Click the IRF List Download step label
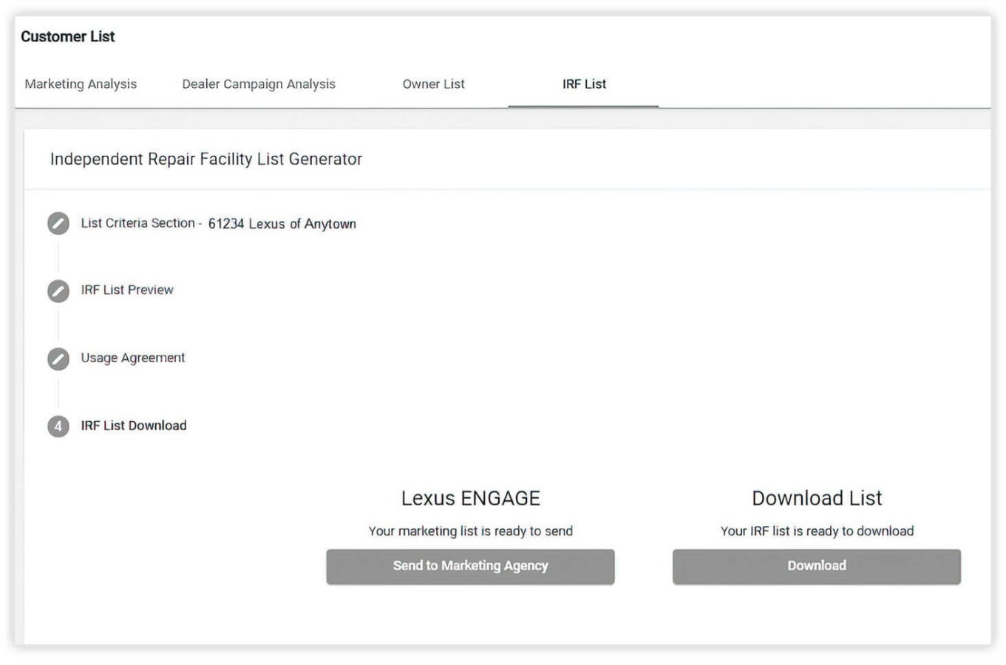The image size is (1006, 665). (133, 426)
